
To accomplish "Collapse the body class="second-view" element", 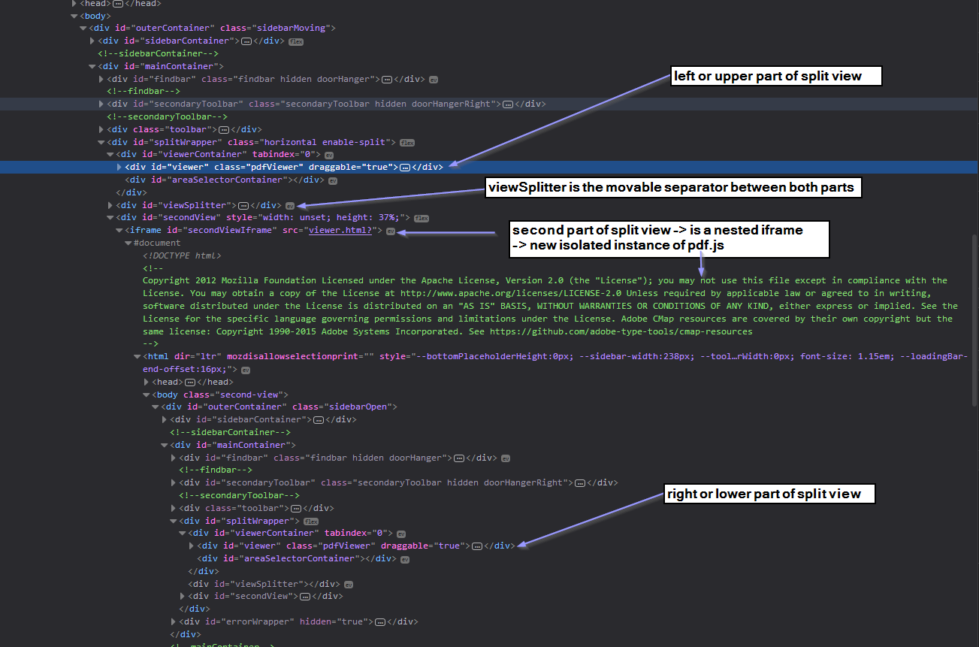I will [x=147, y=395].
